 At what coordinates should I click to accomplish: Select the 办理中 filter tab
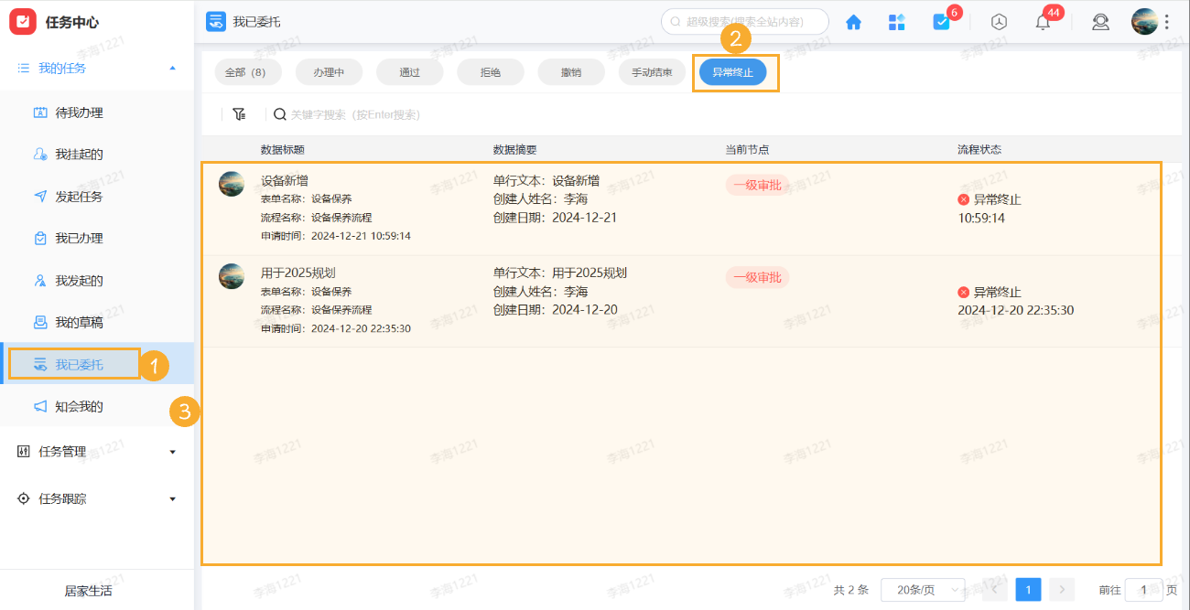(x=329, y=71)
